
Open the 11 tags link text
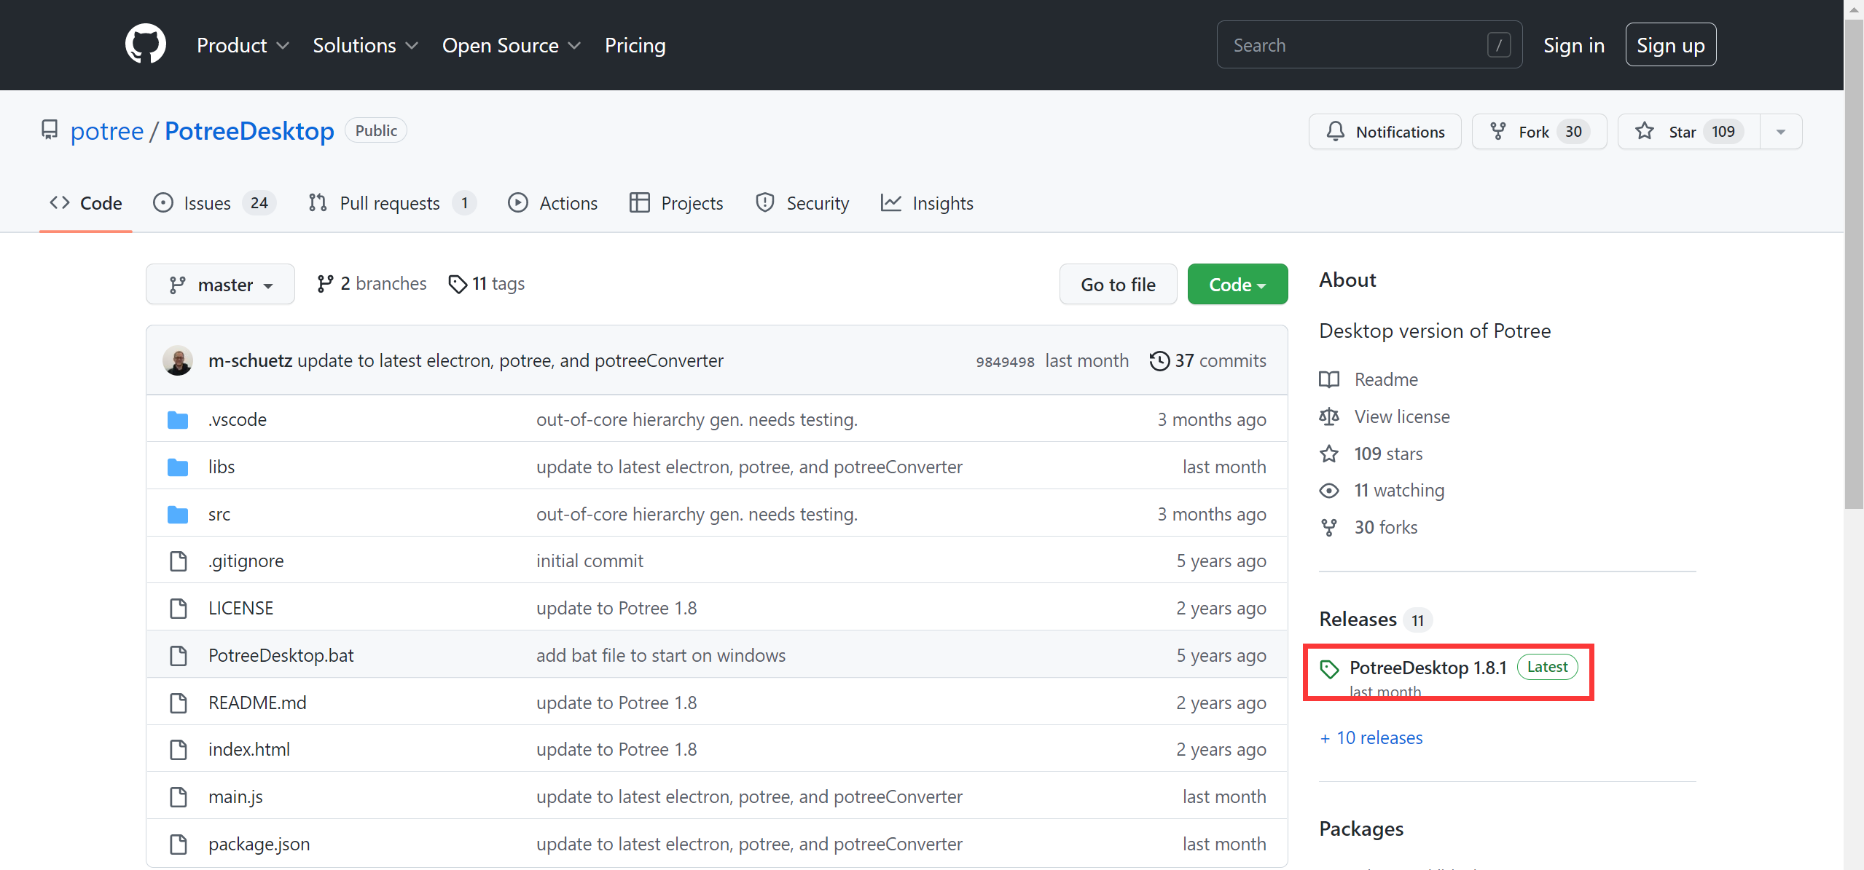click(x=498, y=284)
